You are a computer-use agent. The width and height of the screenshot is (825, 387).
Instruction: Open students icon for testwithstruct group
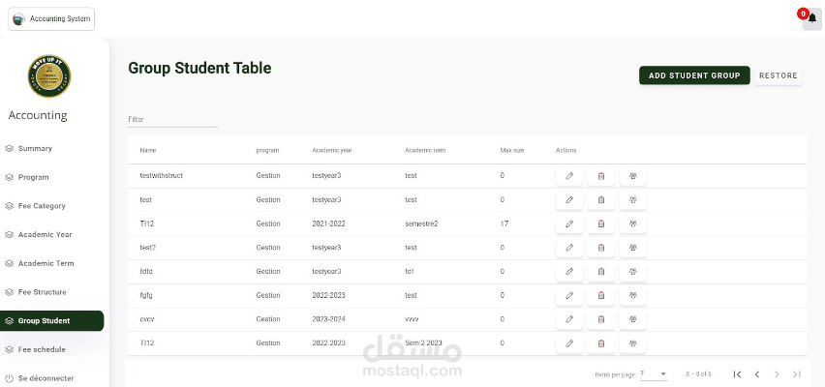tap(633, 176)
